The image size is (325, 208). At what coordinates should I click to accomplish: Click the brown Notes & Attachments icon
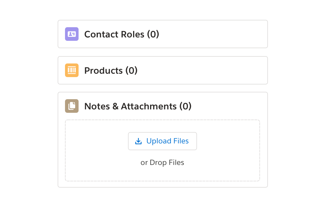(x=72, y=106)
